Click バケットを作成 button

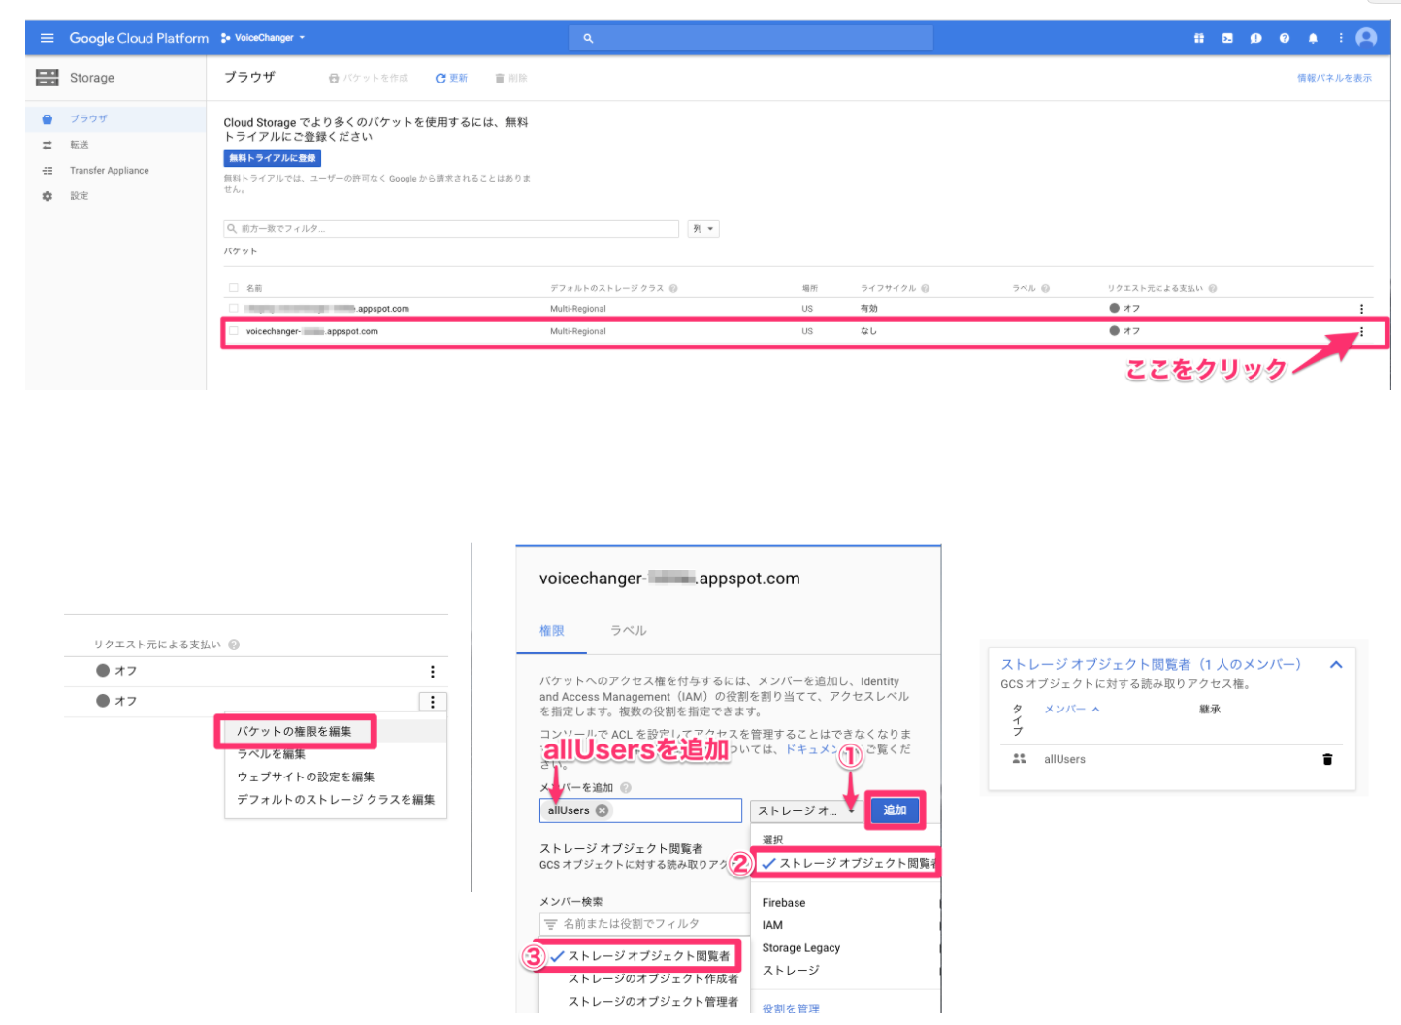[x=369, y=78]
